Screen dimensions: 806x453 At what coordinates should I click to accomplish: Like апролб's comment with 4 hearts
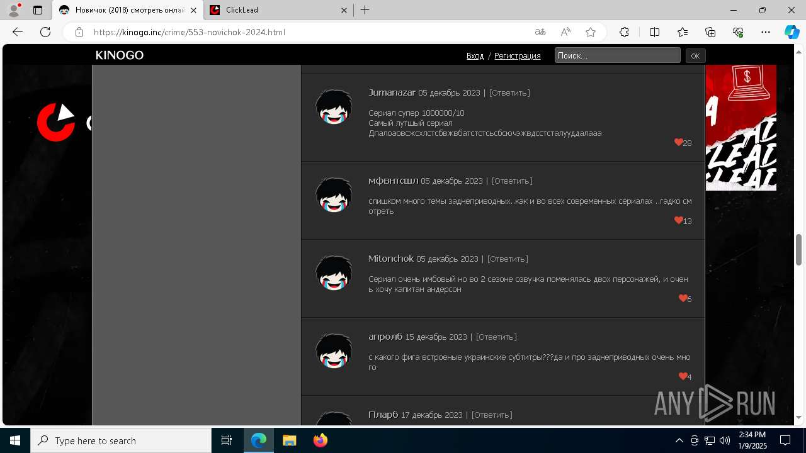683,376
